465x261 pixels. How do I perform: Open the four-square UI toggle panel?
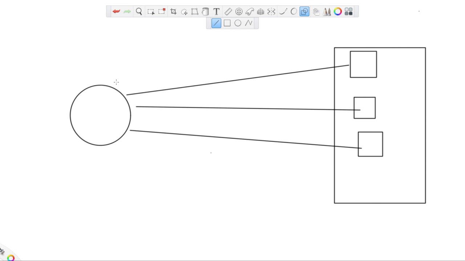tap(349, 12)
